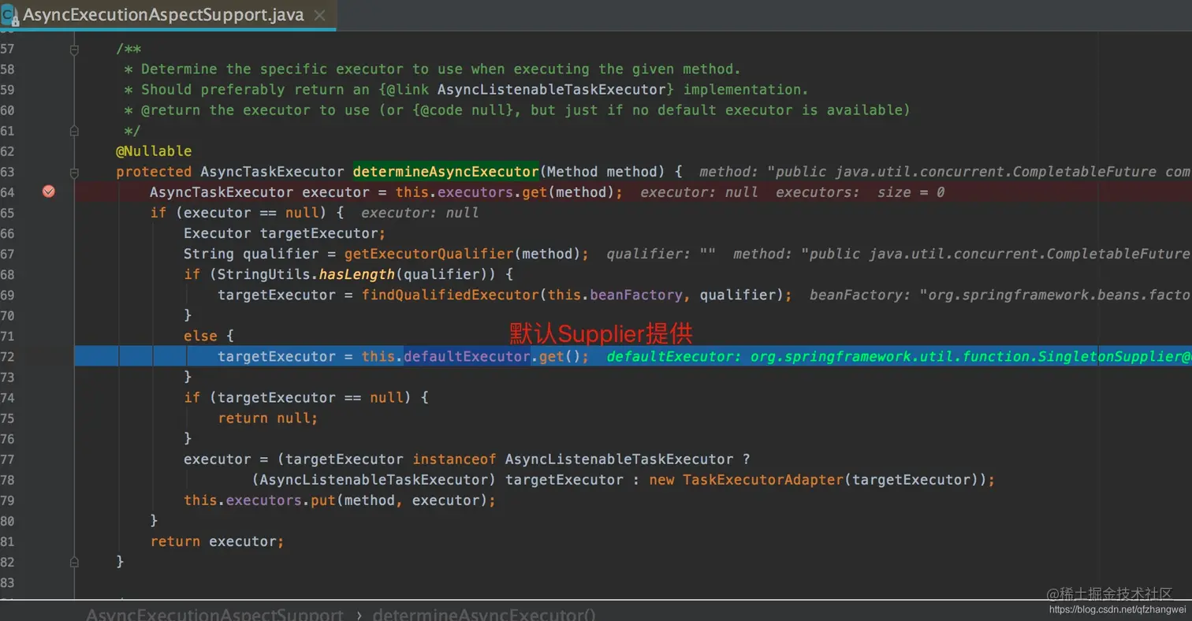Click findQualifiedExecutor call on line 69
This screenshot has height=621, width=1192.
point(450,295)
